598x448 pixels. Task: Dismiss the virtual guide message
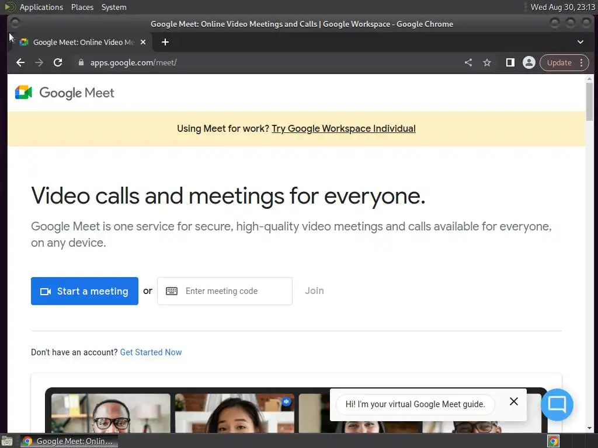pos(514,401)
